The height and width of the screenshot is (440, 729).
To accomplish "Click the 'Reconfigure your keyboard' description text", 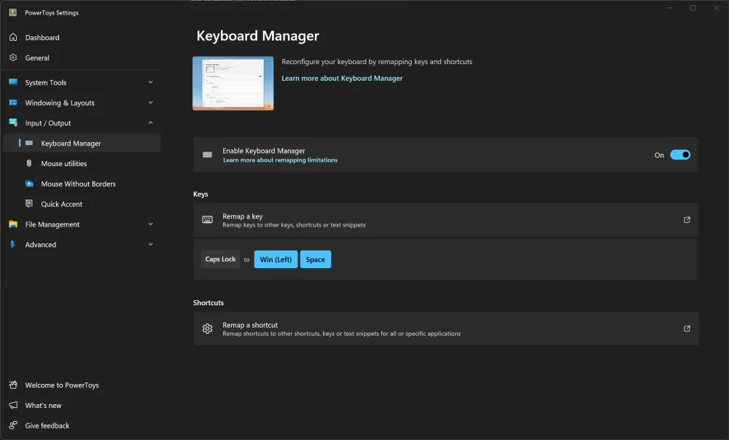I will pyautogui.click(x=377, y=62).
